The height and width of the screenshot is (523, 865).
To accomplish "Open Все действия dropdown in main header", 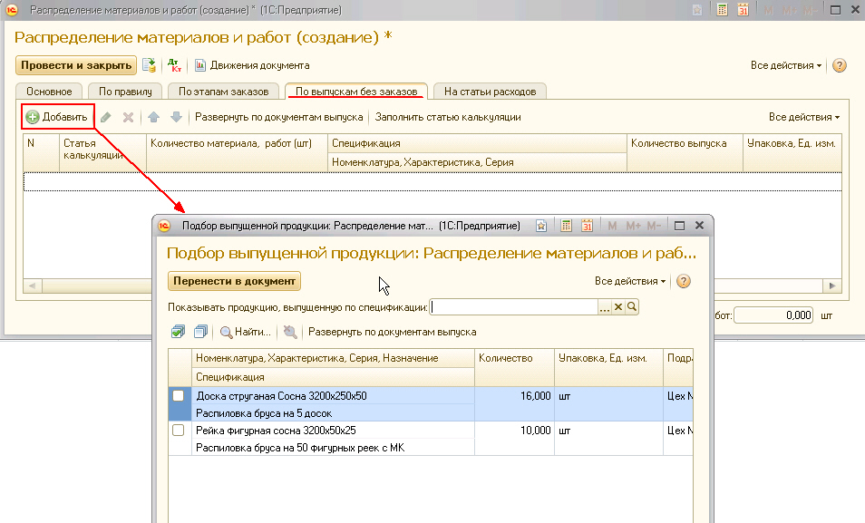I will pos(785,65).
